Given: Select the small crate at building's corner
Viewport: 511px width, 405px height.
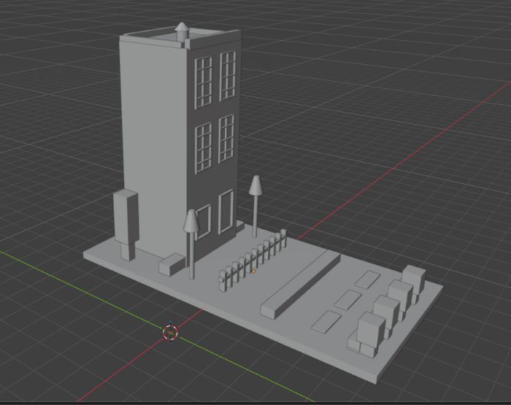Looking at the screenshot, I should click(x=172, y=265).
